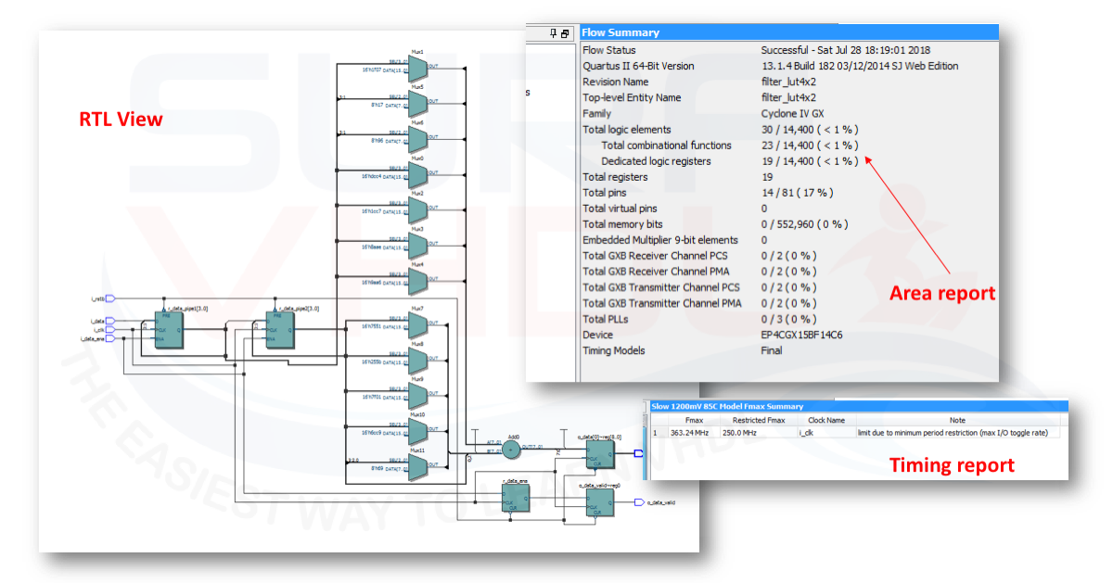Select the r_data_pipe1[3..0] register block
This screenshot has height=583, width=1113.
tap(170, 330)
